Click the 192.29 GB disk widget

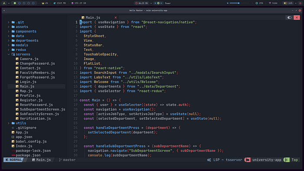(x=79, y=3)
